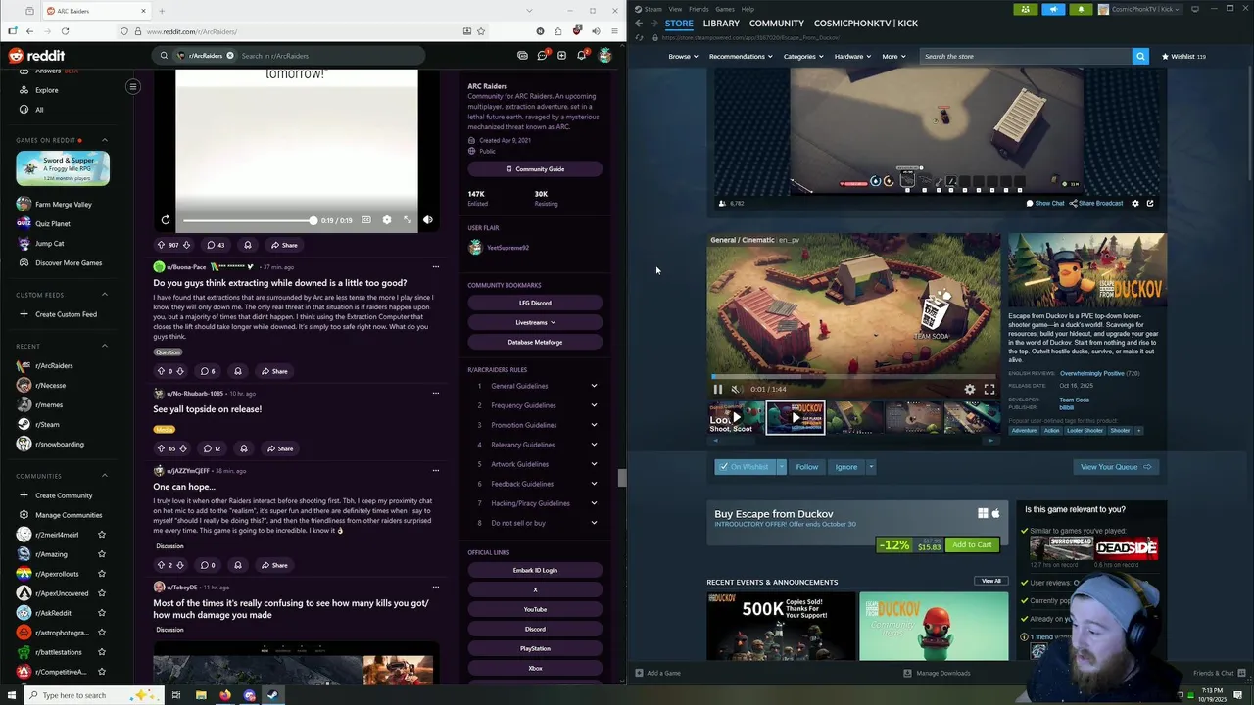Favorite r/battlestations community star

[101, 652]
